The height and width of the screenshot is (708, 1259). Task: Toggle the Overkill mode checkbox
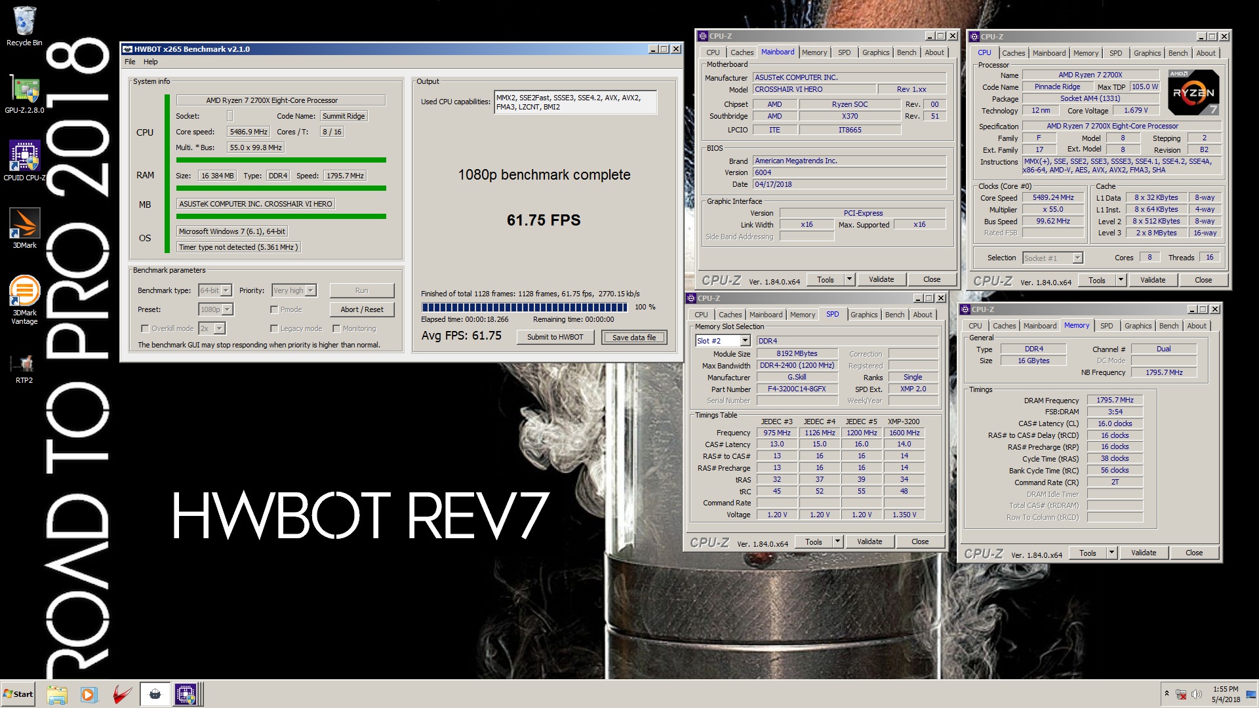(x=145, y=328)
